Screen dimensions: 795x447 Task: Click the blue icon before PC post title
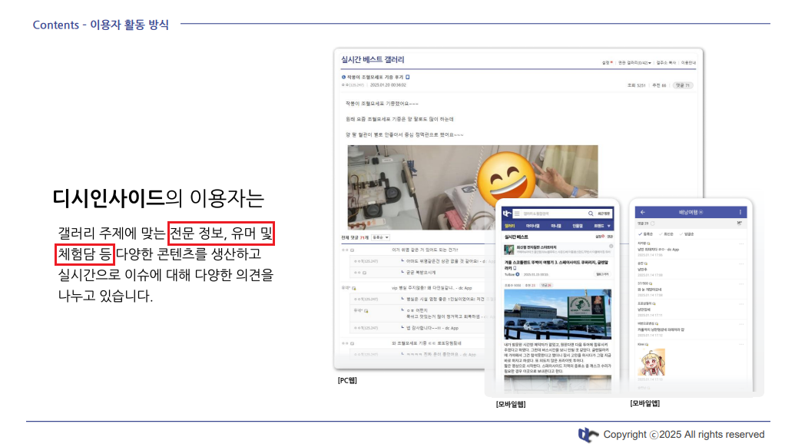point(343,77)
